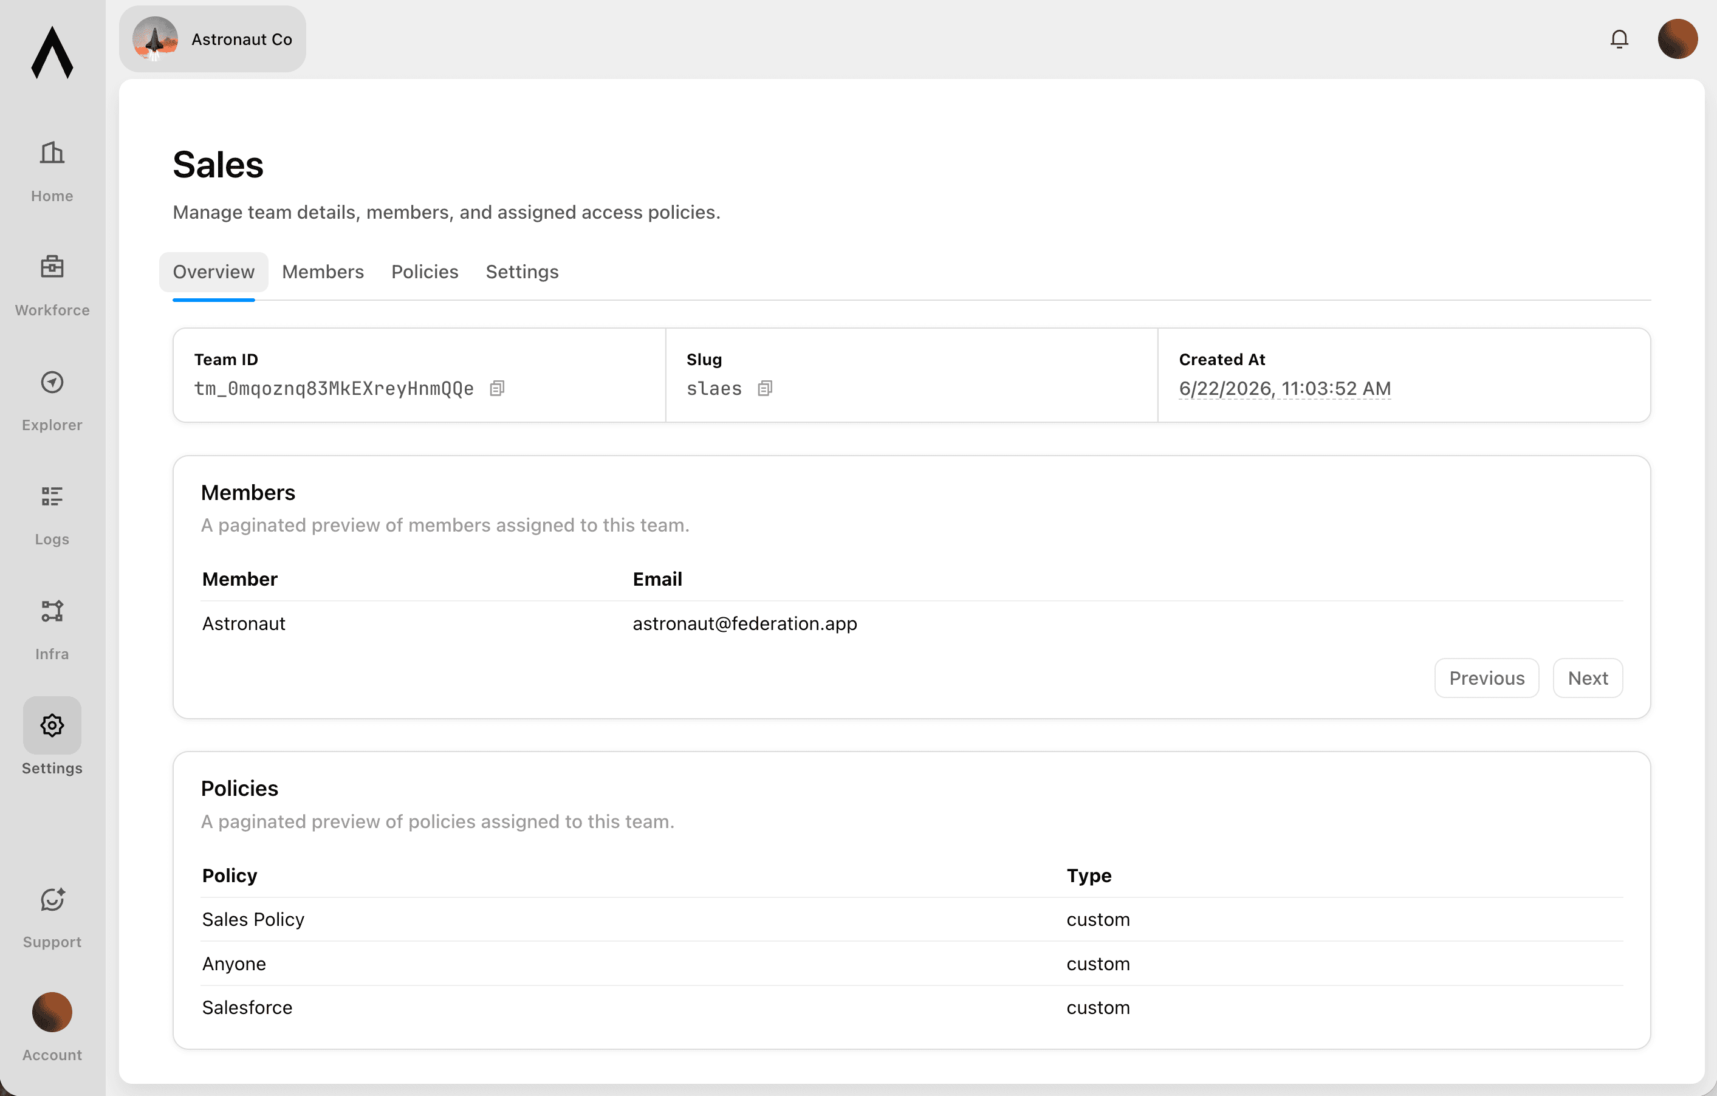Open the Salesforce policy row

tap(912, 1007)
